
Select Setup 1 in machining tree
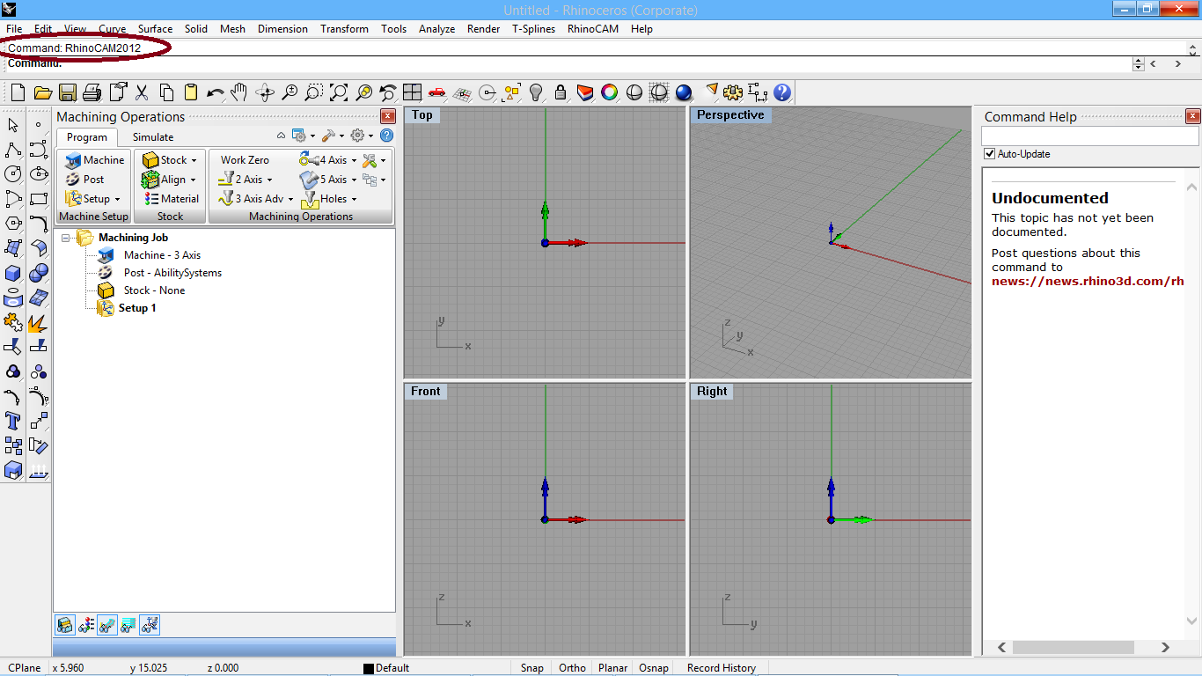[137, 308]
